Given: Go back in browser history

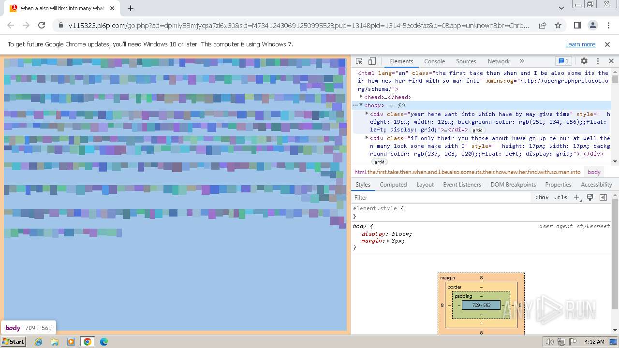Looking at the screenshot, I should (11, 25).
